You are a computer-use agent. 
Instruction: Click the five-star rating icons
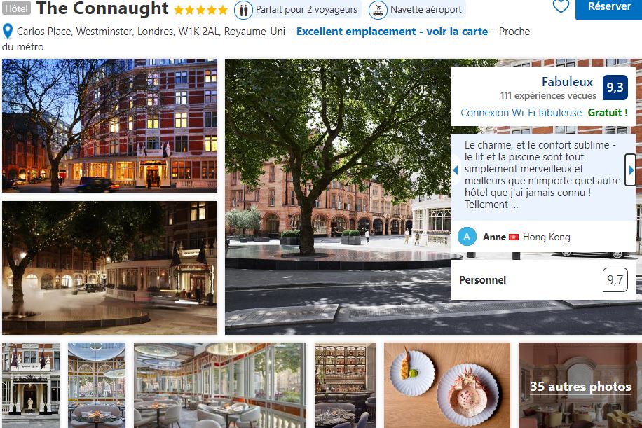tap(200, 9)
